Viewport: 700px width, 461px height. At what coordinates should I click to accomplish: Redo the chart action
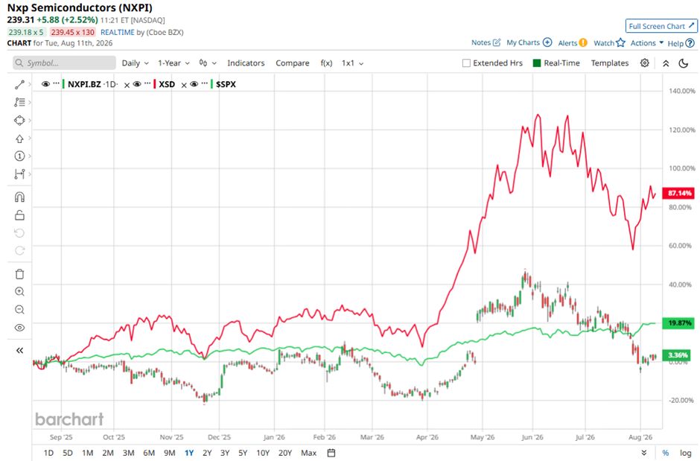tap(19, 250)
